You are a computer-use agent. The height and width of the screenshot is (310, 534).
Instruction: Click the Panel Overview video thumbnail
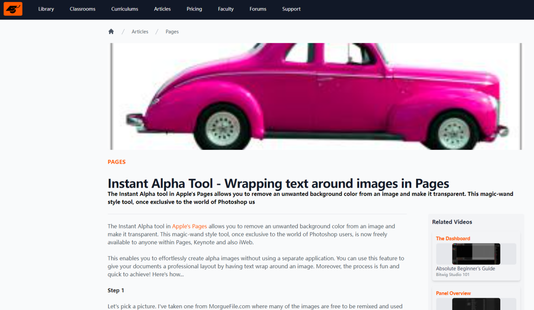pos(476,304)
